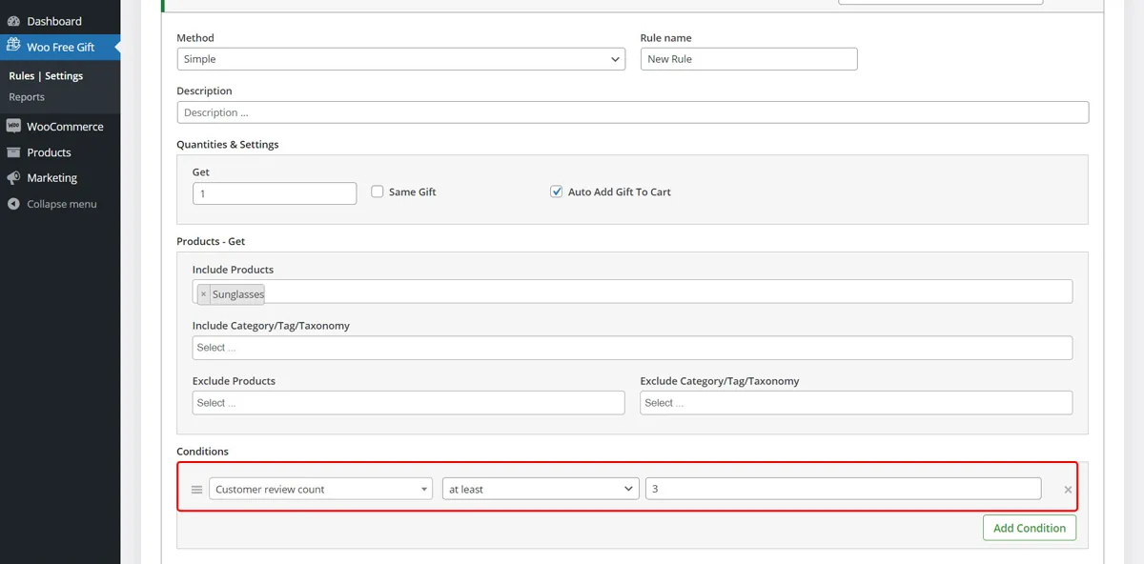The image size is (1144, 564).
Task: Open the Reports submenu item
Action: pyautogui.click(x=27, y=97)
